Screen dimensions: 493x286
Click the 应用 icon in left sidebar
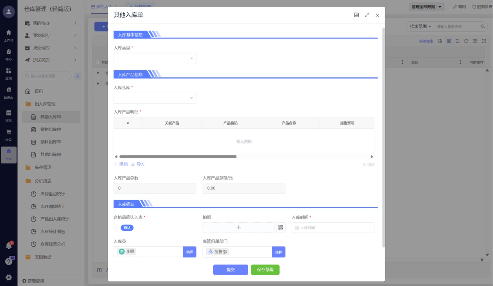9,73
